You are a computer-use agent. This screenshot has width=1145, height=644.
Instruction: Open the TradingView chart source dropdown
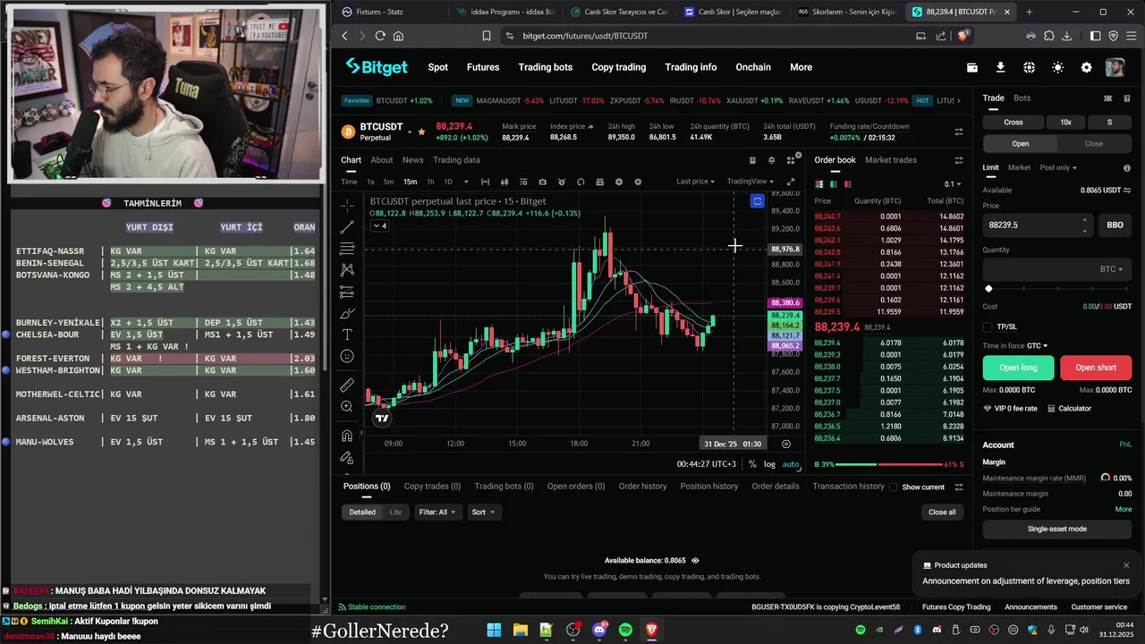751,182
